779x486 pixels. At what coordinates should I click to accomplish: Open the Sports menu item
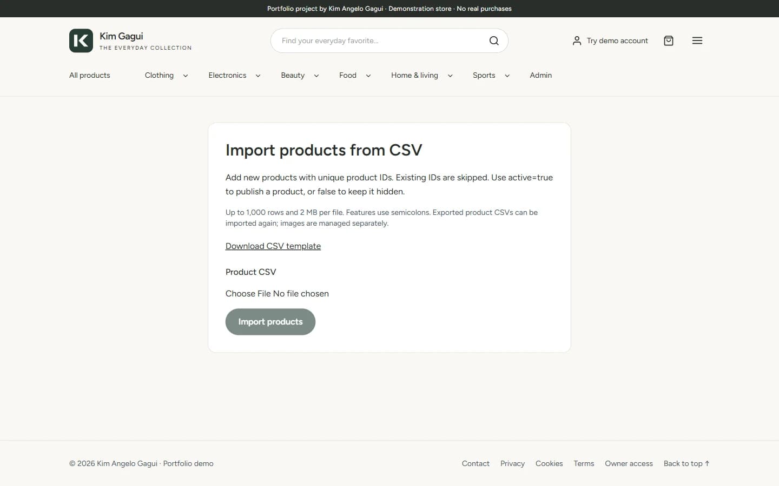tap(484, 75)
